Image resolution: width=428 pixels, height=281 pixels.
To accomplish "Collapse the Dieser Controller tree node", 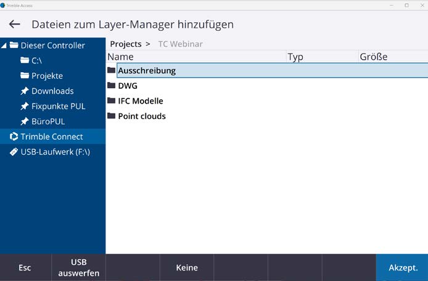I will tap(5, 46).
